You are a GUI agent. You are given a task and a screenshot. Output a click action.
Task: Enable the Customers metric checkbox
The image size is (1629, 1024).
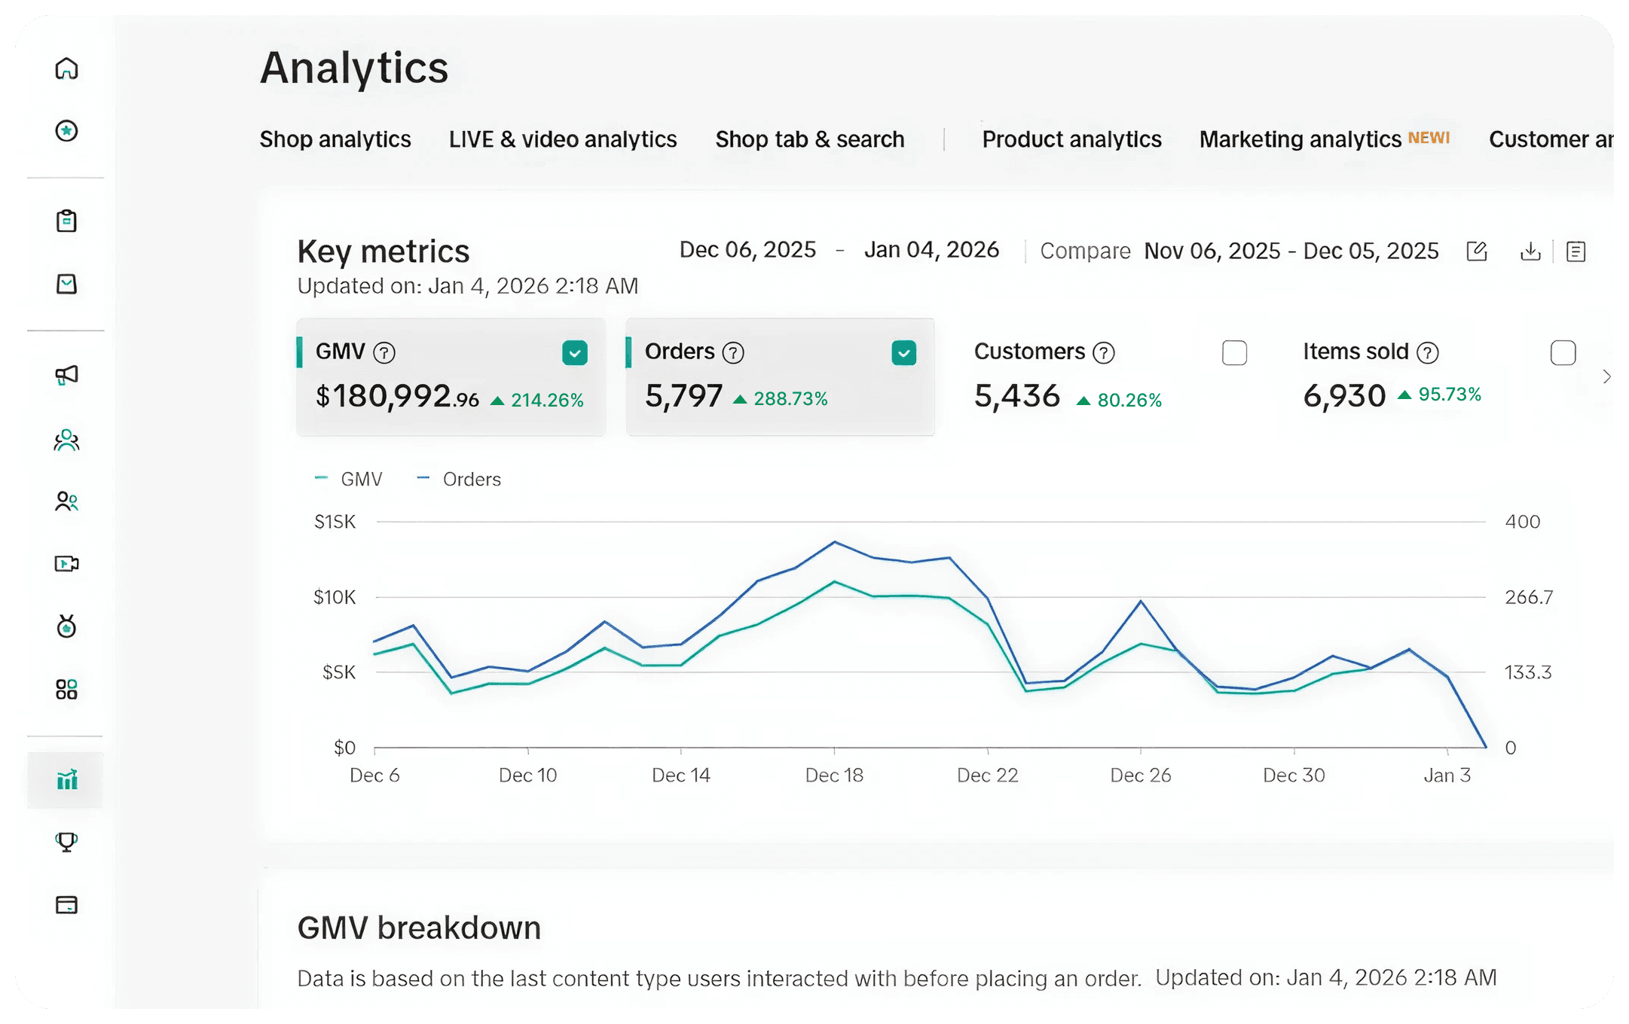pos(1234,352)
